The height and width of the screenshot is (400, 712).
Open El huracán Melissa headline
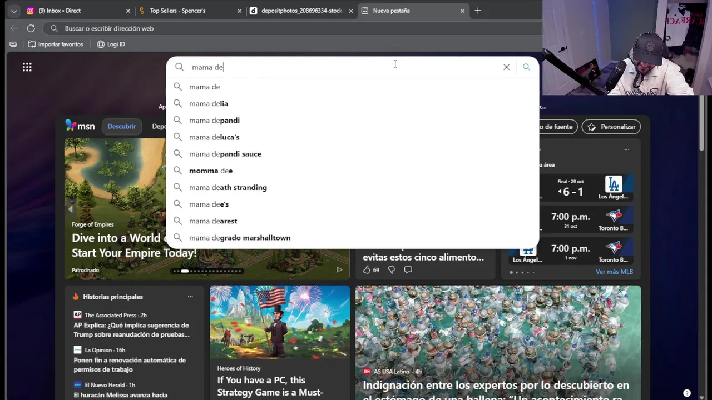(x=121, y=395)
